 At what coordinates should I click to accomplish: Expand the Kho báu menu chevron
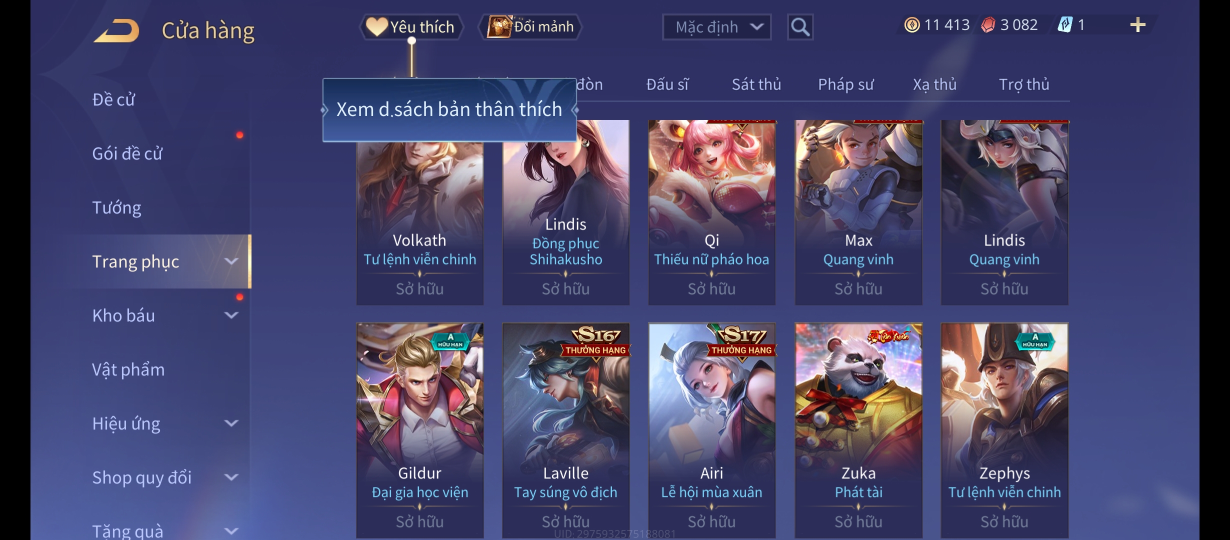231,315
